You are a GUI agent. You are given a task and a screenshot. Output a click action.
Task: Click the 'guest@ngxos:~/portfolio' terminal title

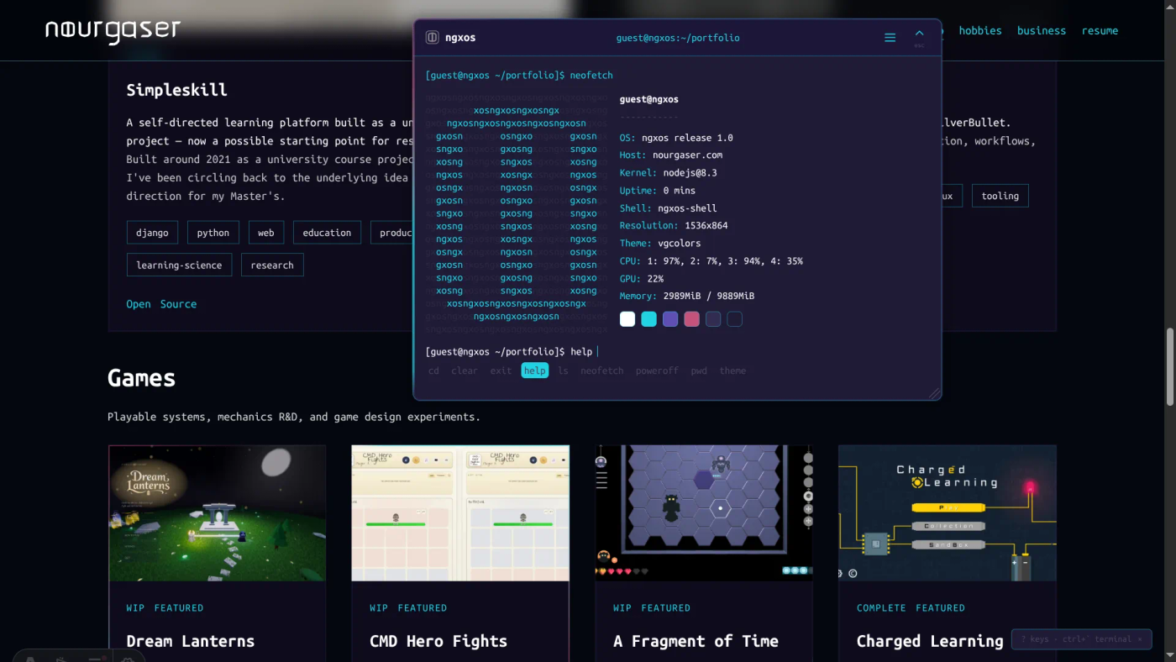click(678, 38)
